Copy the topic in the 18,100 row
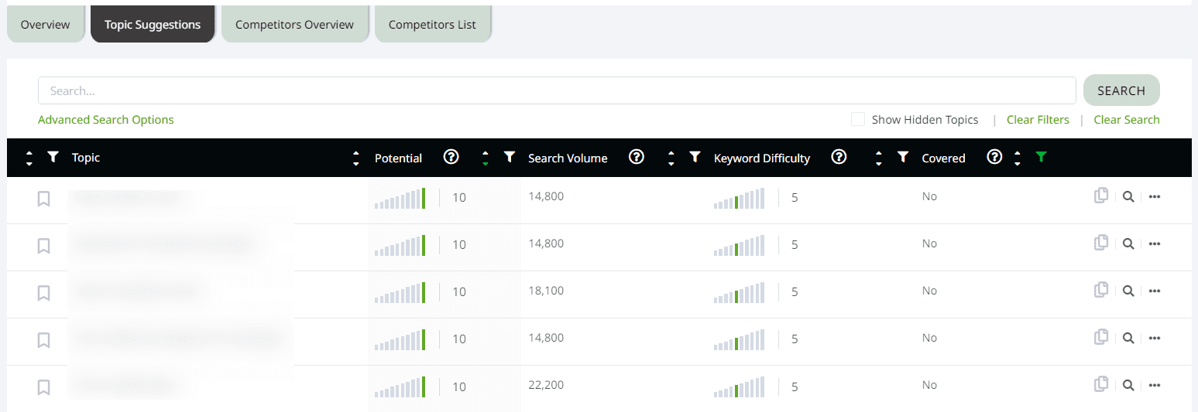 point(1100,291)
